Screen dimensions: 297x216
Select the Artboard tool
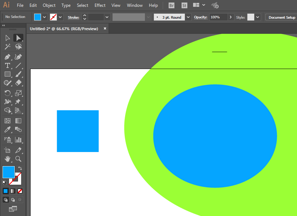click(8, 150)
